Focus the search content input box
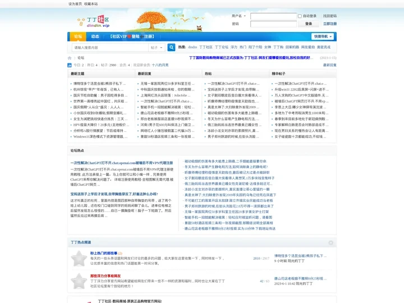This screenshot has height=303, width=404. click(111, 48)
